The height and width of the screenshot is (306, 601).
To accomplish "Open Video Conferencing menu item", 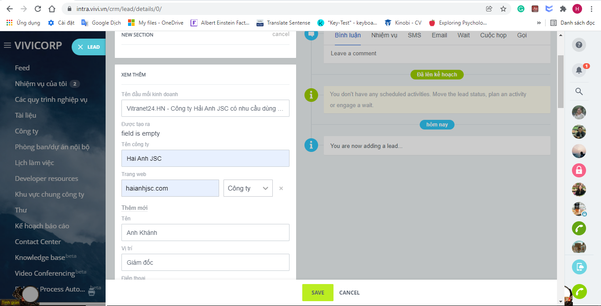I will (x=45, y=274).
